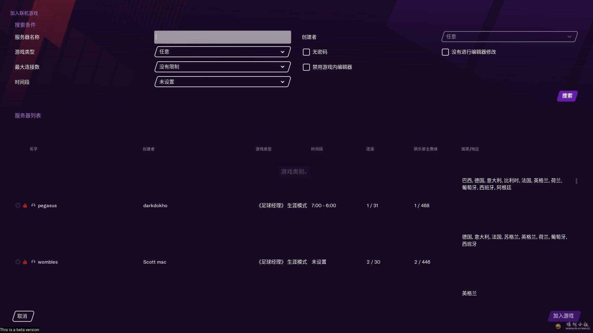593x333 pixels.
Task: Click the 取消 button
Action: click(x=23, y=316)
